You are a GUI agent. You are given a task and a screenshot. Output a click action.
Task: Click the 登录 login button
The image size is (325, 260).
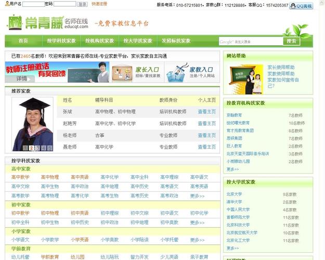tap(83, 4)
